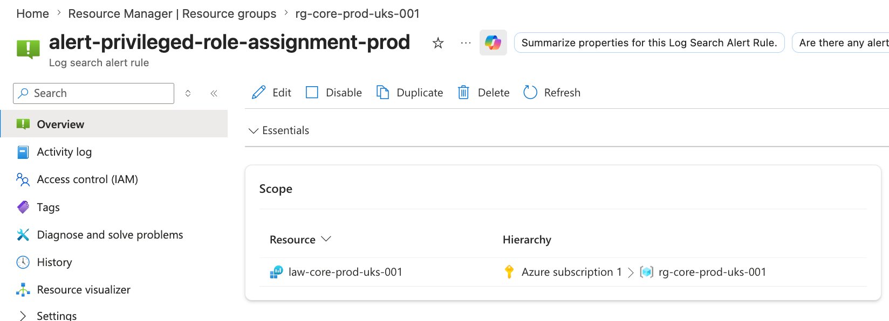Open law-core-prod-uks-001 resource link
The width and height of the screenshot is (889, 321).
[345, 272]
